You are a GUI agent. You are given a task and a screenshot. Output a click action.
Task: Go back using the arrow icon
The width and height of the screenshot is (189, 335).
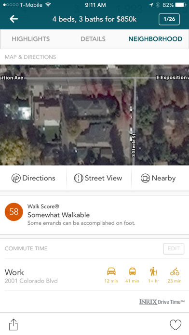[x=13, y=19]
